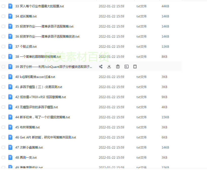Screen dimensions: 207x173
Task: Click delete trash icon on row 39
Action: tap(118, 67)
